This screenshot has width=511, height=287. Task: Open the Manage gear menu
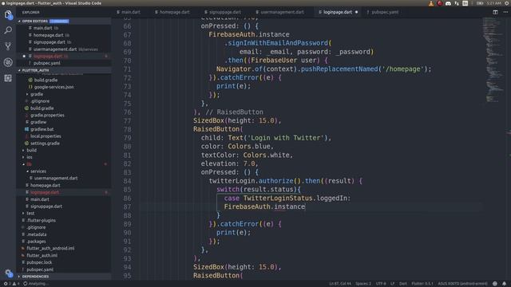tap(9, 273)
